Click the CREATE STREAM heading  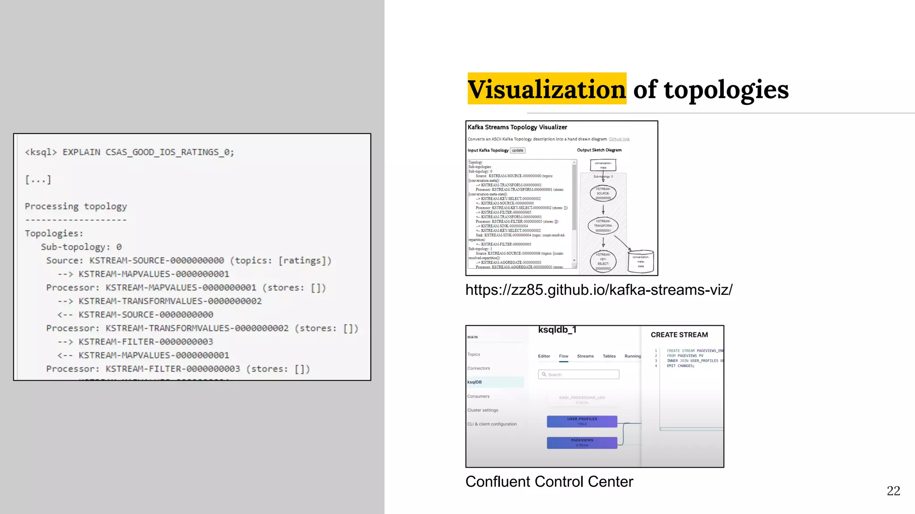click(x=679, y=335)
